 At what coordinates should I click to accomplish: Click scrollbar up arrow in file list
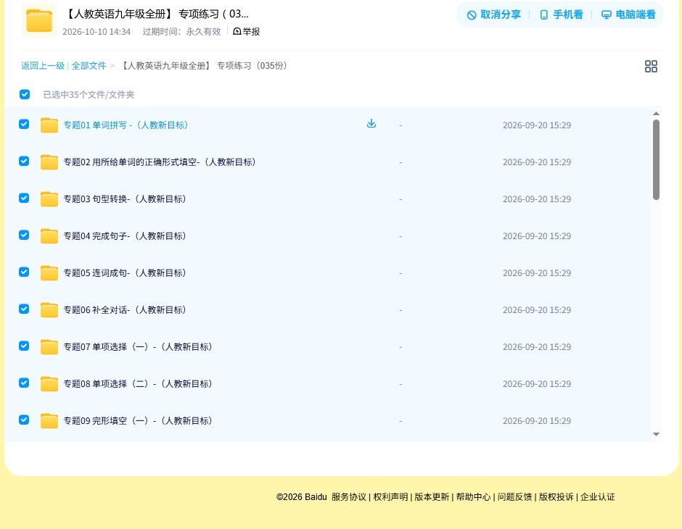(x=656, y=114)
